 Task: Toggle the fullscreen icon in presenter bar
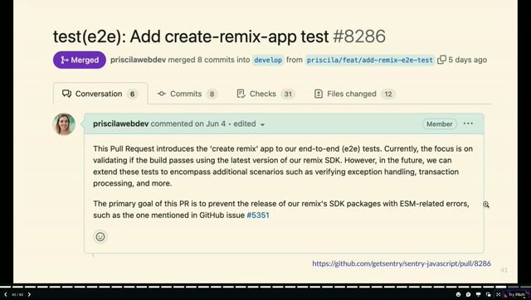(x=498, y=294)
